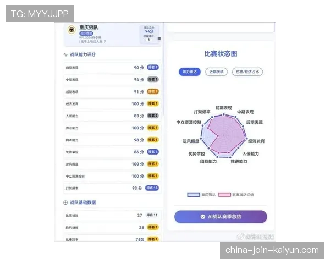Viewport: 330px width, 264px height.
Task: Click the 排名10 badge in 打架频率 row
Action: pyautogui.click(x=152, y=188)
